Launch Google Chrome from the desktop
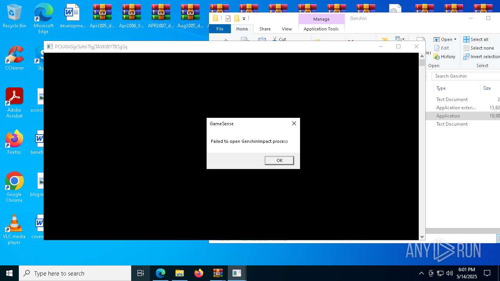This screenshot has width=500, height=281. (x=14, y=187)
